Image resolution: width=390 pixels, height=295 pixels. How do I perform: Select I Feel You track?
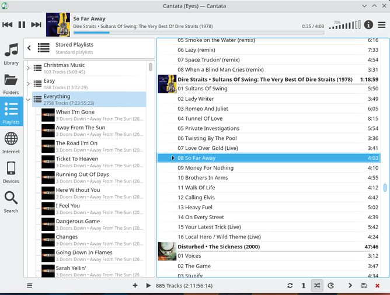coord(93,209)
